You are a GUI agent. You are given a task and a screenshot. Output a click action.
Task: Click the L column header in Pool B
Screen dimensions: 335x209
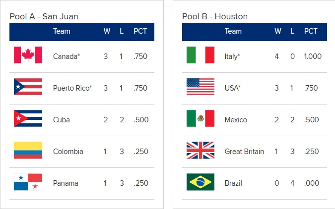(292, 31)
